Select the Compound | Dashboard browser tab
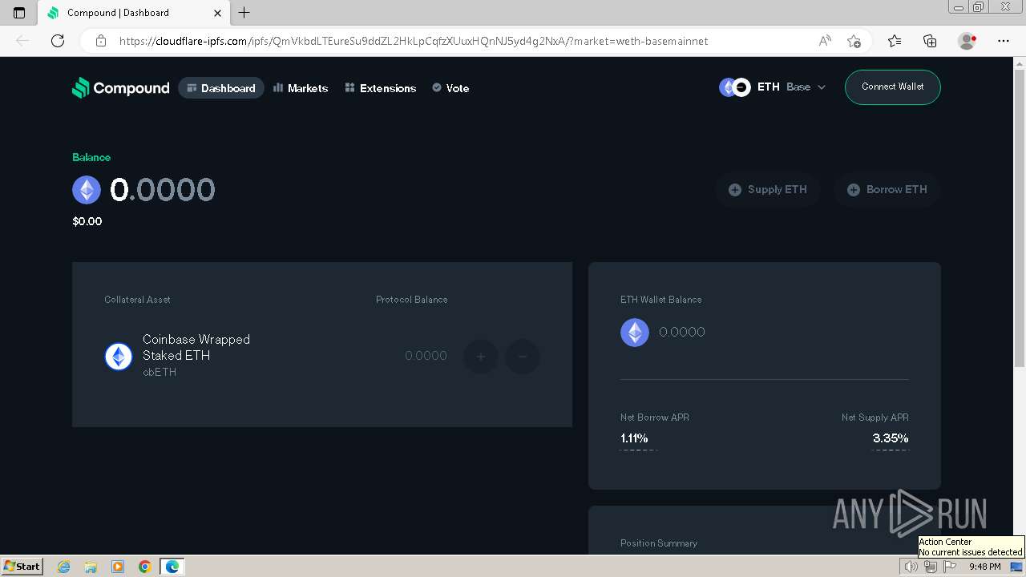 tap(133, 13)
